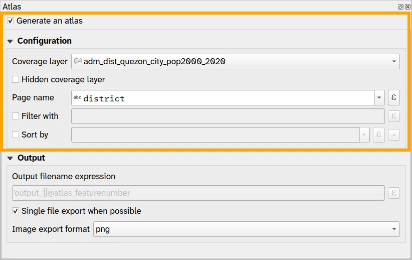Screen dimensions: 412x260
Task: Click the Output filename expression button
Action: coord(393,193)
